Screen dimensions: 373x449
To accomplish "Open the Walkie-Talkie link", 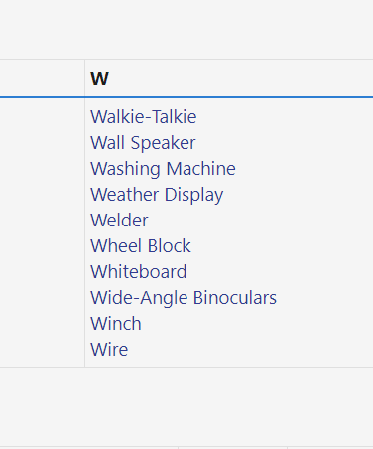I will pos(144,117).
